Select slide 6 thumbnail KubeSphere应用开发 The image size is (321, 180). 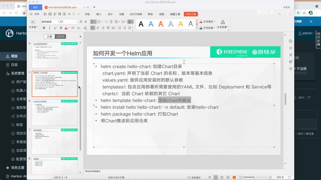coord(55,112)
